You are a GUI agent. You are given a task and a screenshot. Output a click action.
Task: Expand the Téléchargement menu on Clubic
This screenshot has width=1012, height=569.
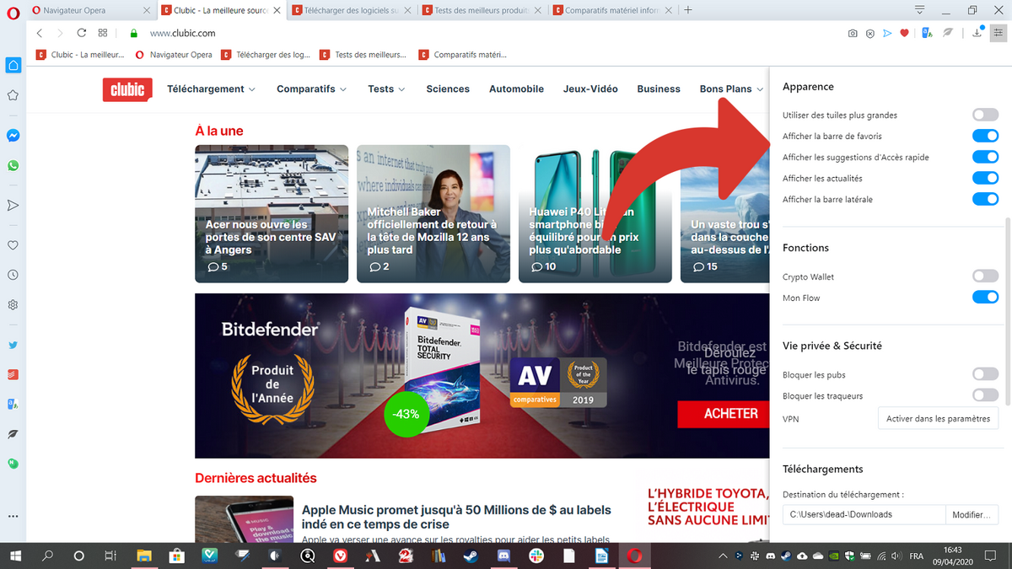point(212,89)
